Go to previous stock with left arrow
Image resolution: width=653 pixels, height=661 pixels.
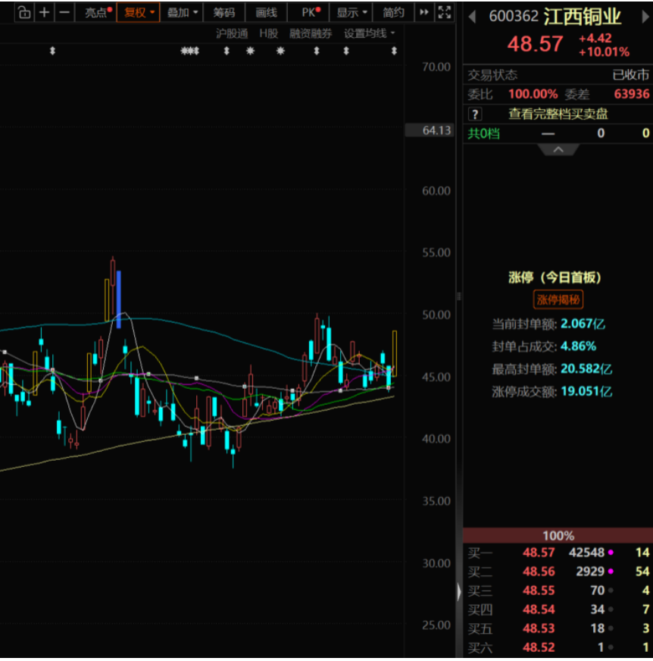[x=472, y=17]
